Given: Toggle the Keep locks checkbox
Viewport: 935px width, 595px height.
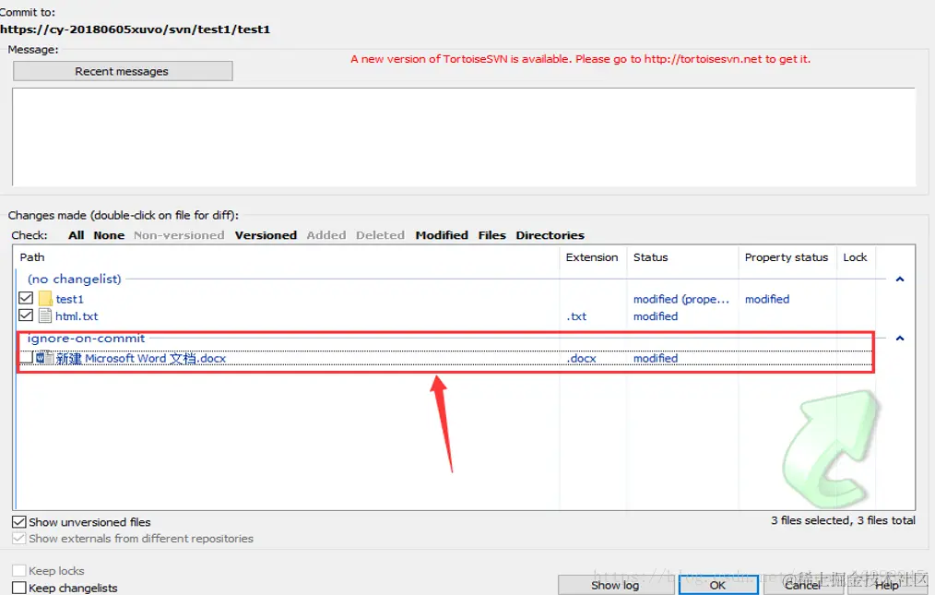Looking at the screenshot, I should (19, 570).
